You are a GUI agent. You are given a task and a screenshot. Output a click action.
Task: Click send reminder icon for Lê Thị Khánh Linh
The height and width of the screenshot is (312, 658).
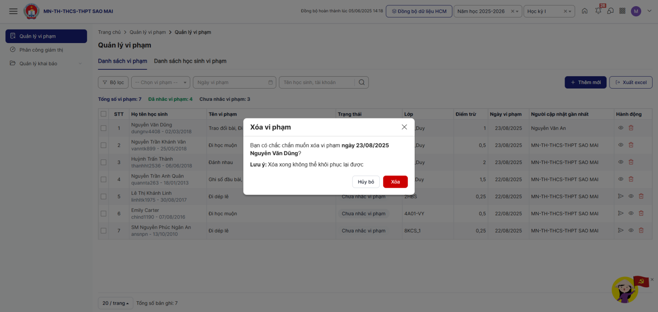coord(621,196)
